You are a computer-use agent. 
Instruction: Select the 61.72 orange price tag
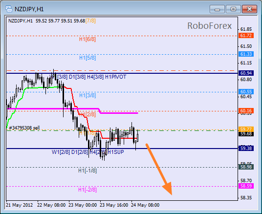pyautogui.click(x=246, y=36)
